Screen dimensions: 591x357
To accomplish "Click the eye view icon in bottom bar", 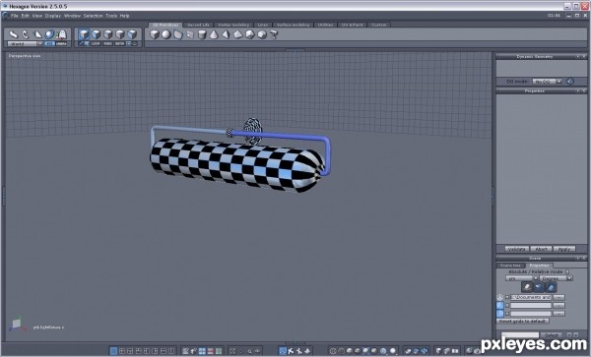I will [x=258, y=351].
